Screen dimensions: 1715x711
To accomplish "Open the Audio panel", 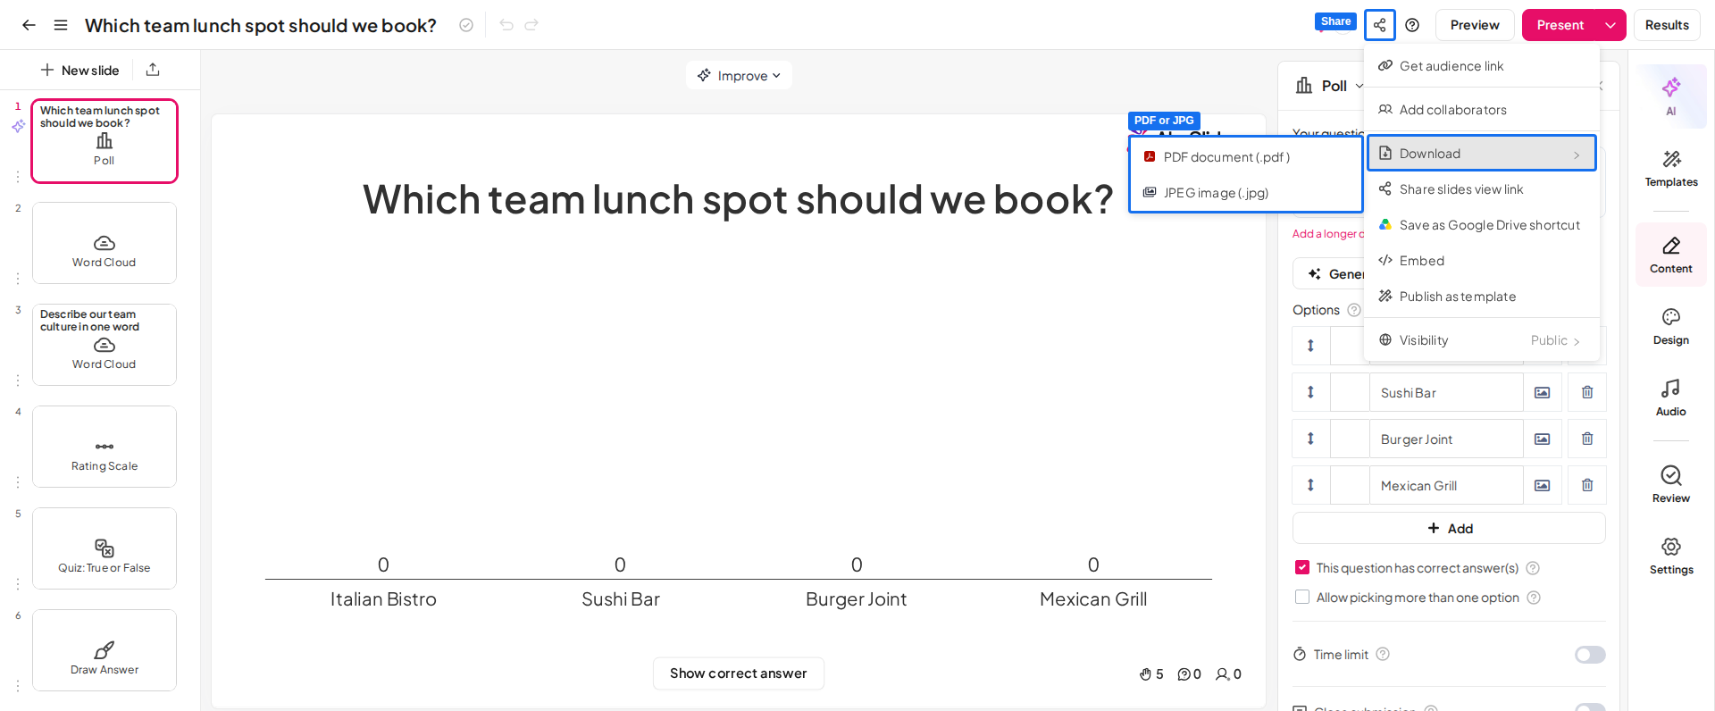I will point(1670,398).
